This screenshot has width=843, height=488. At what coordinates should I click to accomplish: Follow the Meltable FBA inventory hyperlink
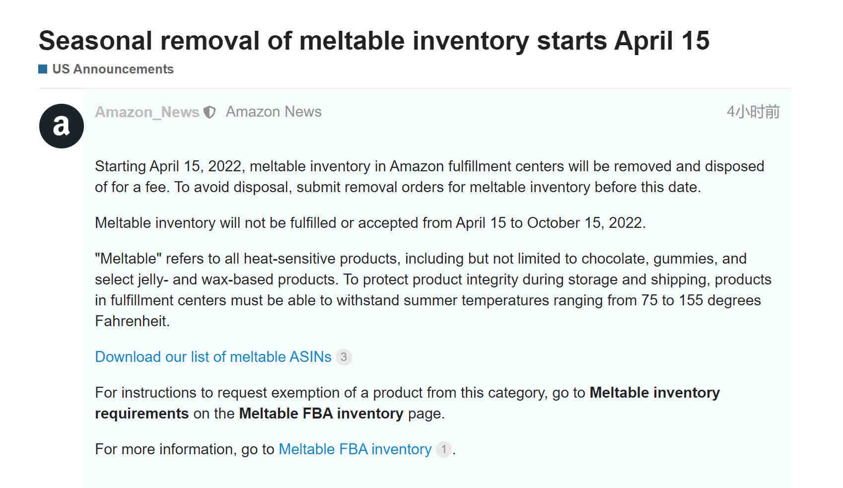click(x=355, y=449)
